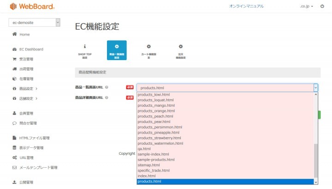Click the HTMLファイル管理 file icon

coord(14,138)
